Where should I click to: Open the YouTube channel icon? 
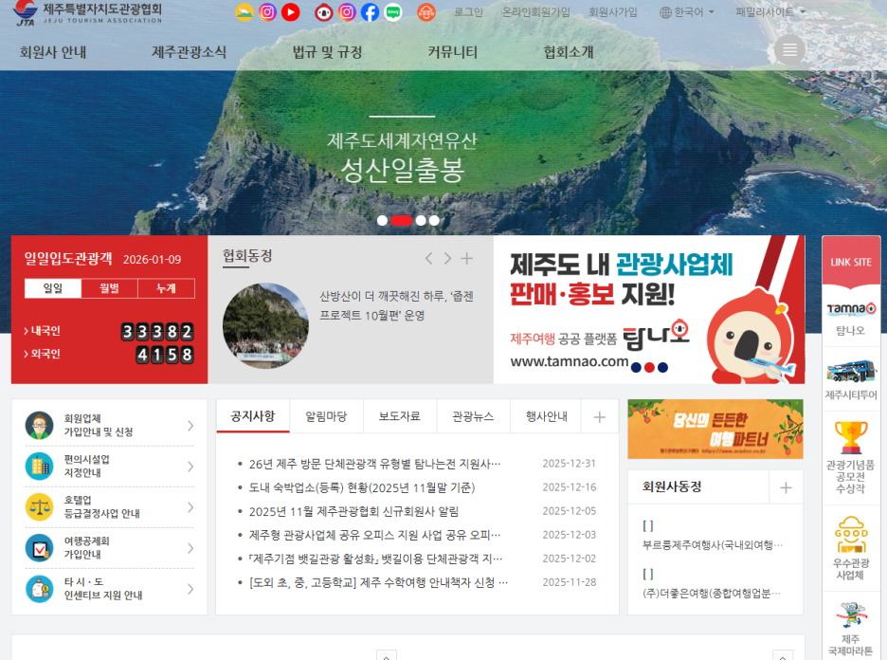coord(290,12)
